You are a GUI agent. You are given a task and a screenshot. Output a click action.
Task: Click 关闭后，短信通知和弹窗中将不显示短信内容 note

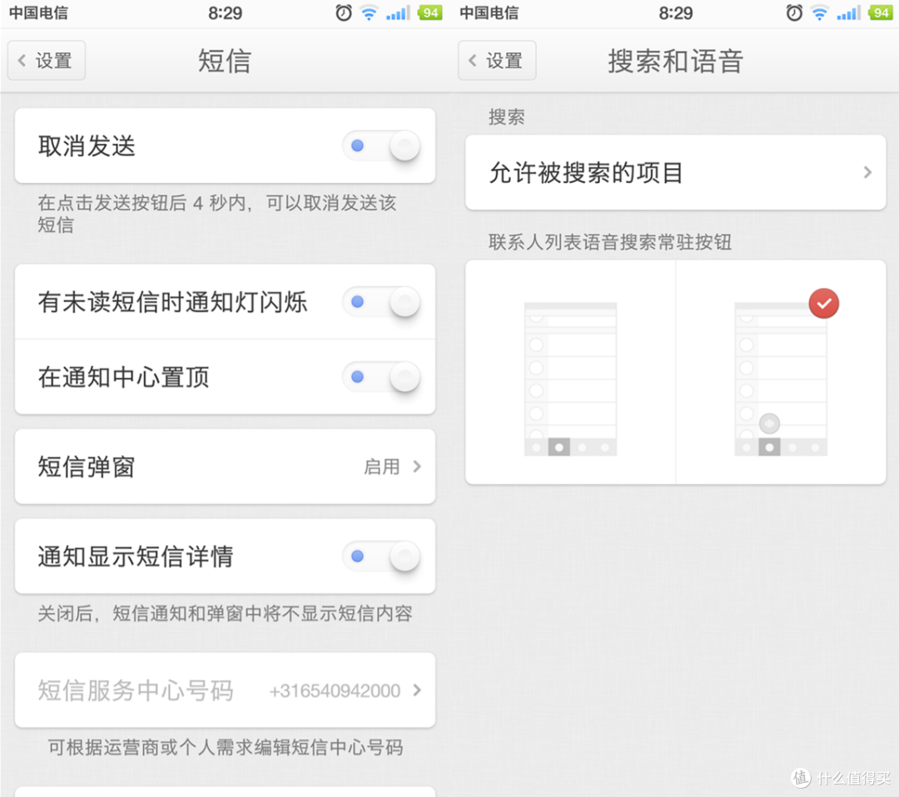pyautogui.click(x=225, y=614)
